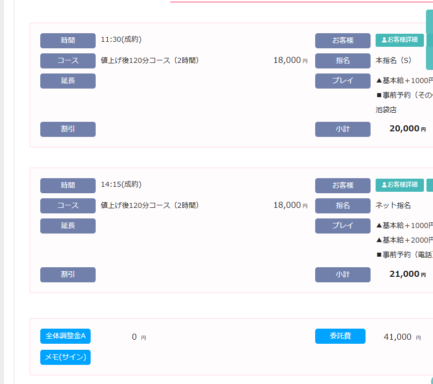This screenshot has height=384, width=433.
Task: Click person icon in 11:30 booking's お客様詳細 button
Action: point(384,40)
